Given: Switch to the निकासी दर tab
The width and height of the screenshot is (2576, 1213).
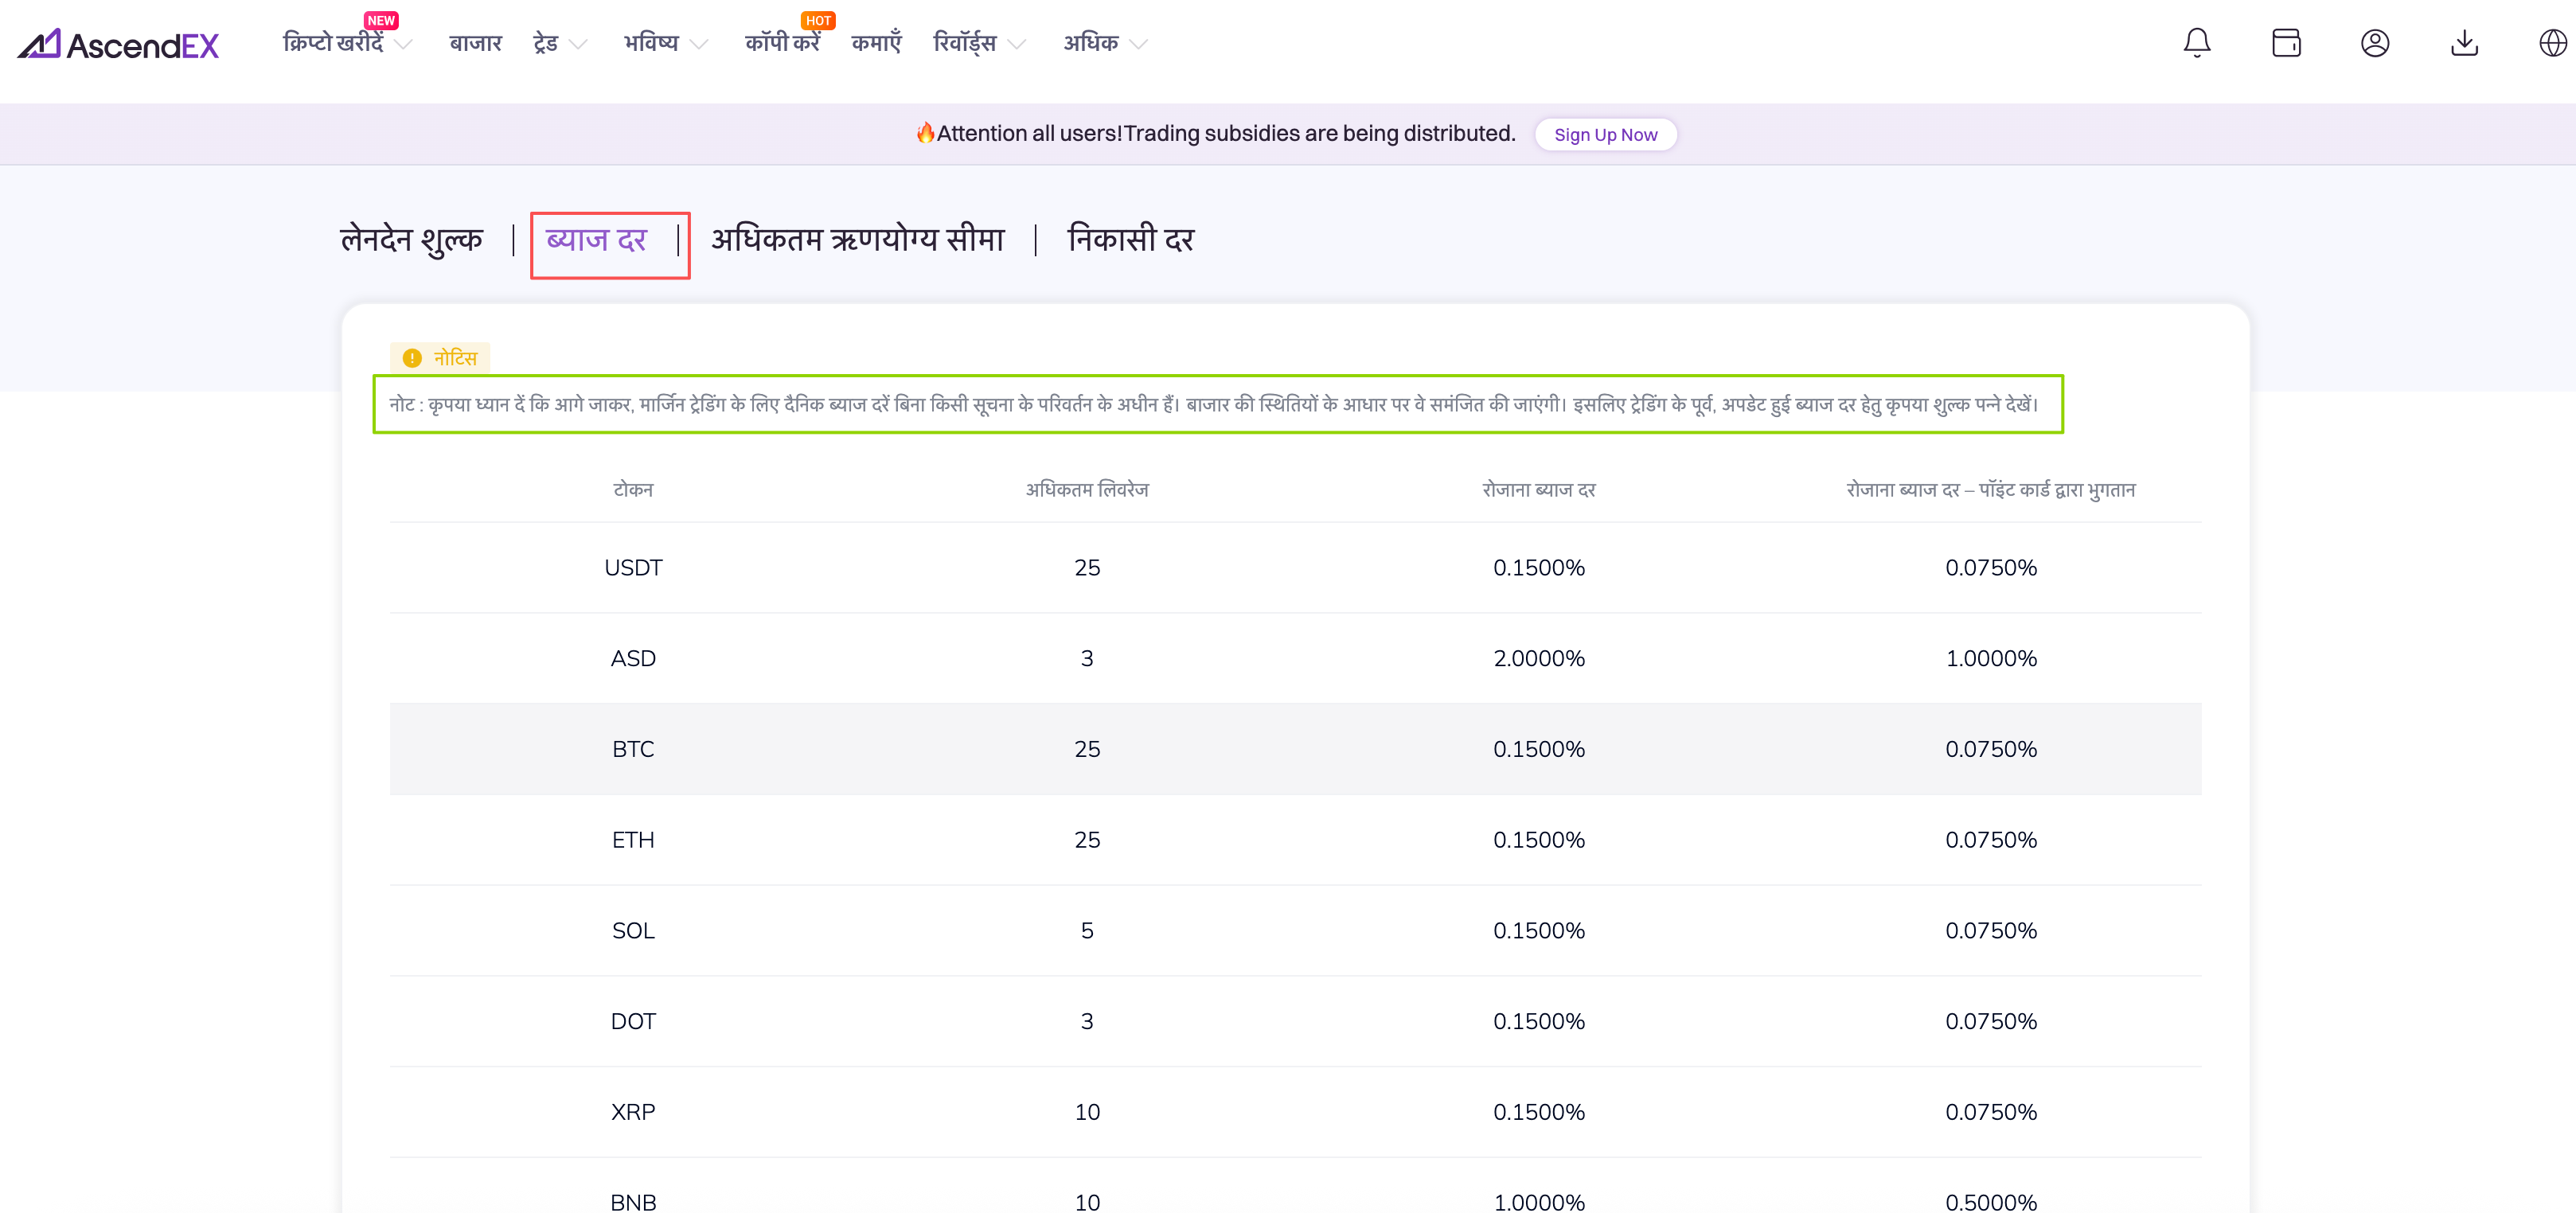Looking at the screenshot, I should 1130,240.
